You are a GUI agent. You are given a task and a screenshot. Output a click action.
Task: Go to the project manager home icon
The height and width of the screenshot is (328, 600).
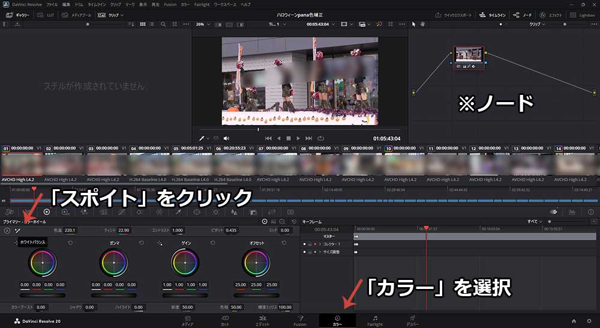574,321
